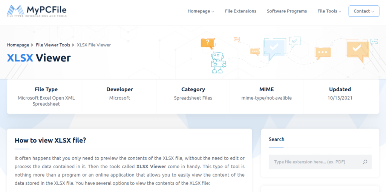Viewport: 386px width, 192px height.
Task: Follow the Homepage breadcrumb link
Action: (x=18, y=45)
